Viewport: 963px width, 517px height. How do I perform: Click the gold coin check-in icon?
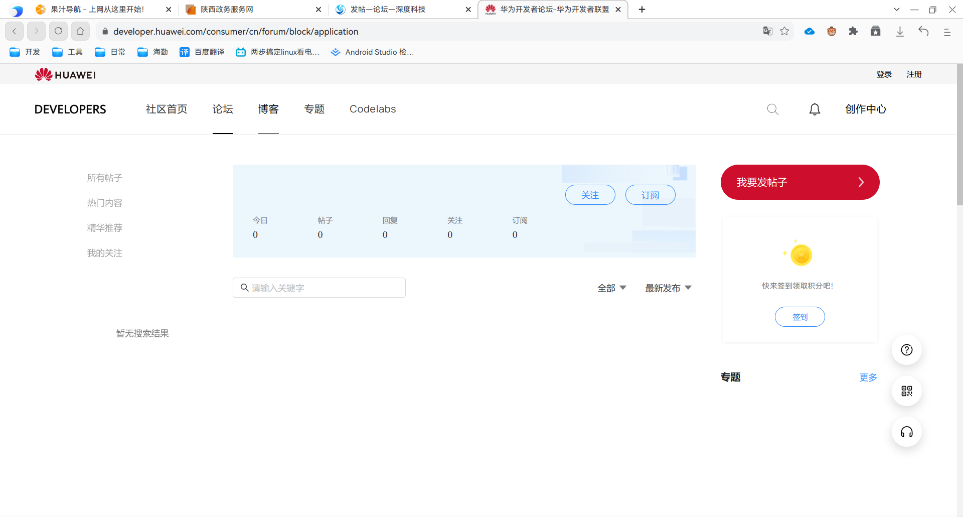point(801,254)
